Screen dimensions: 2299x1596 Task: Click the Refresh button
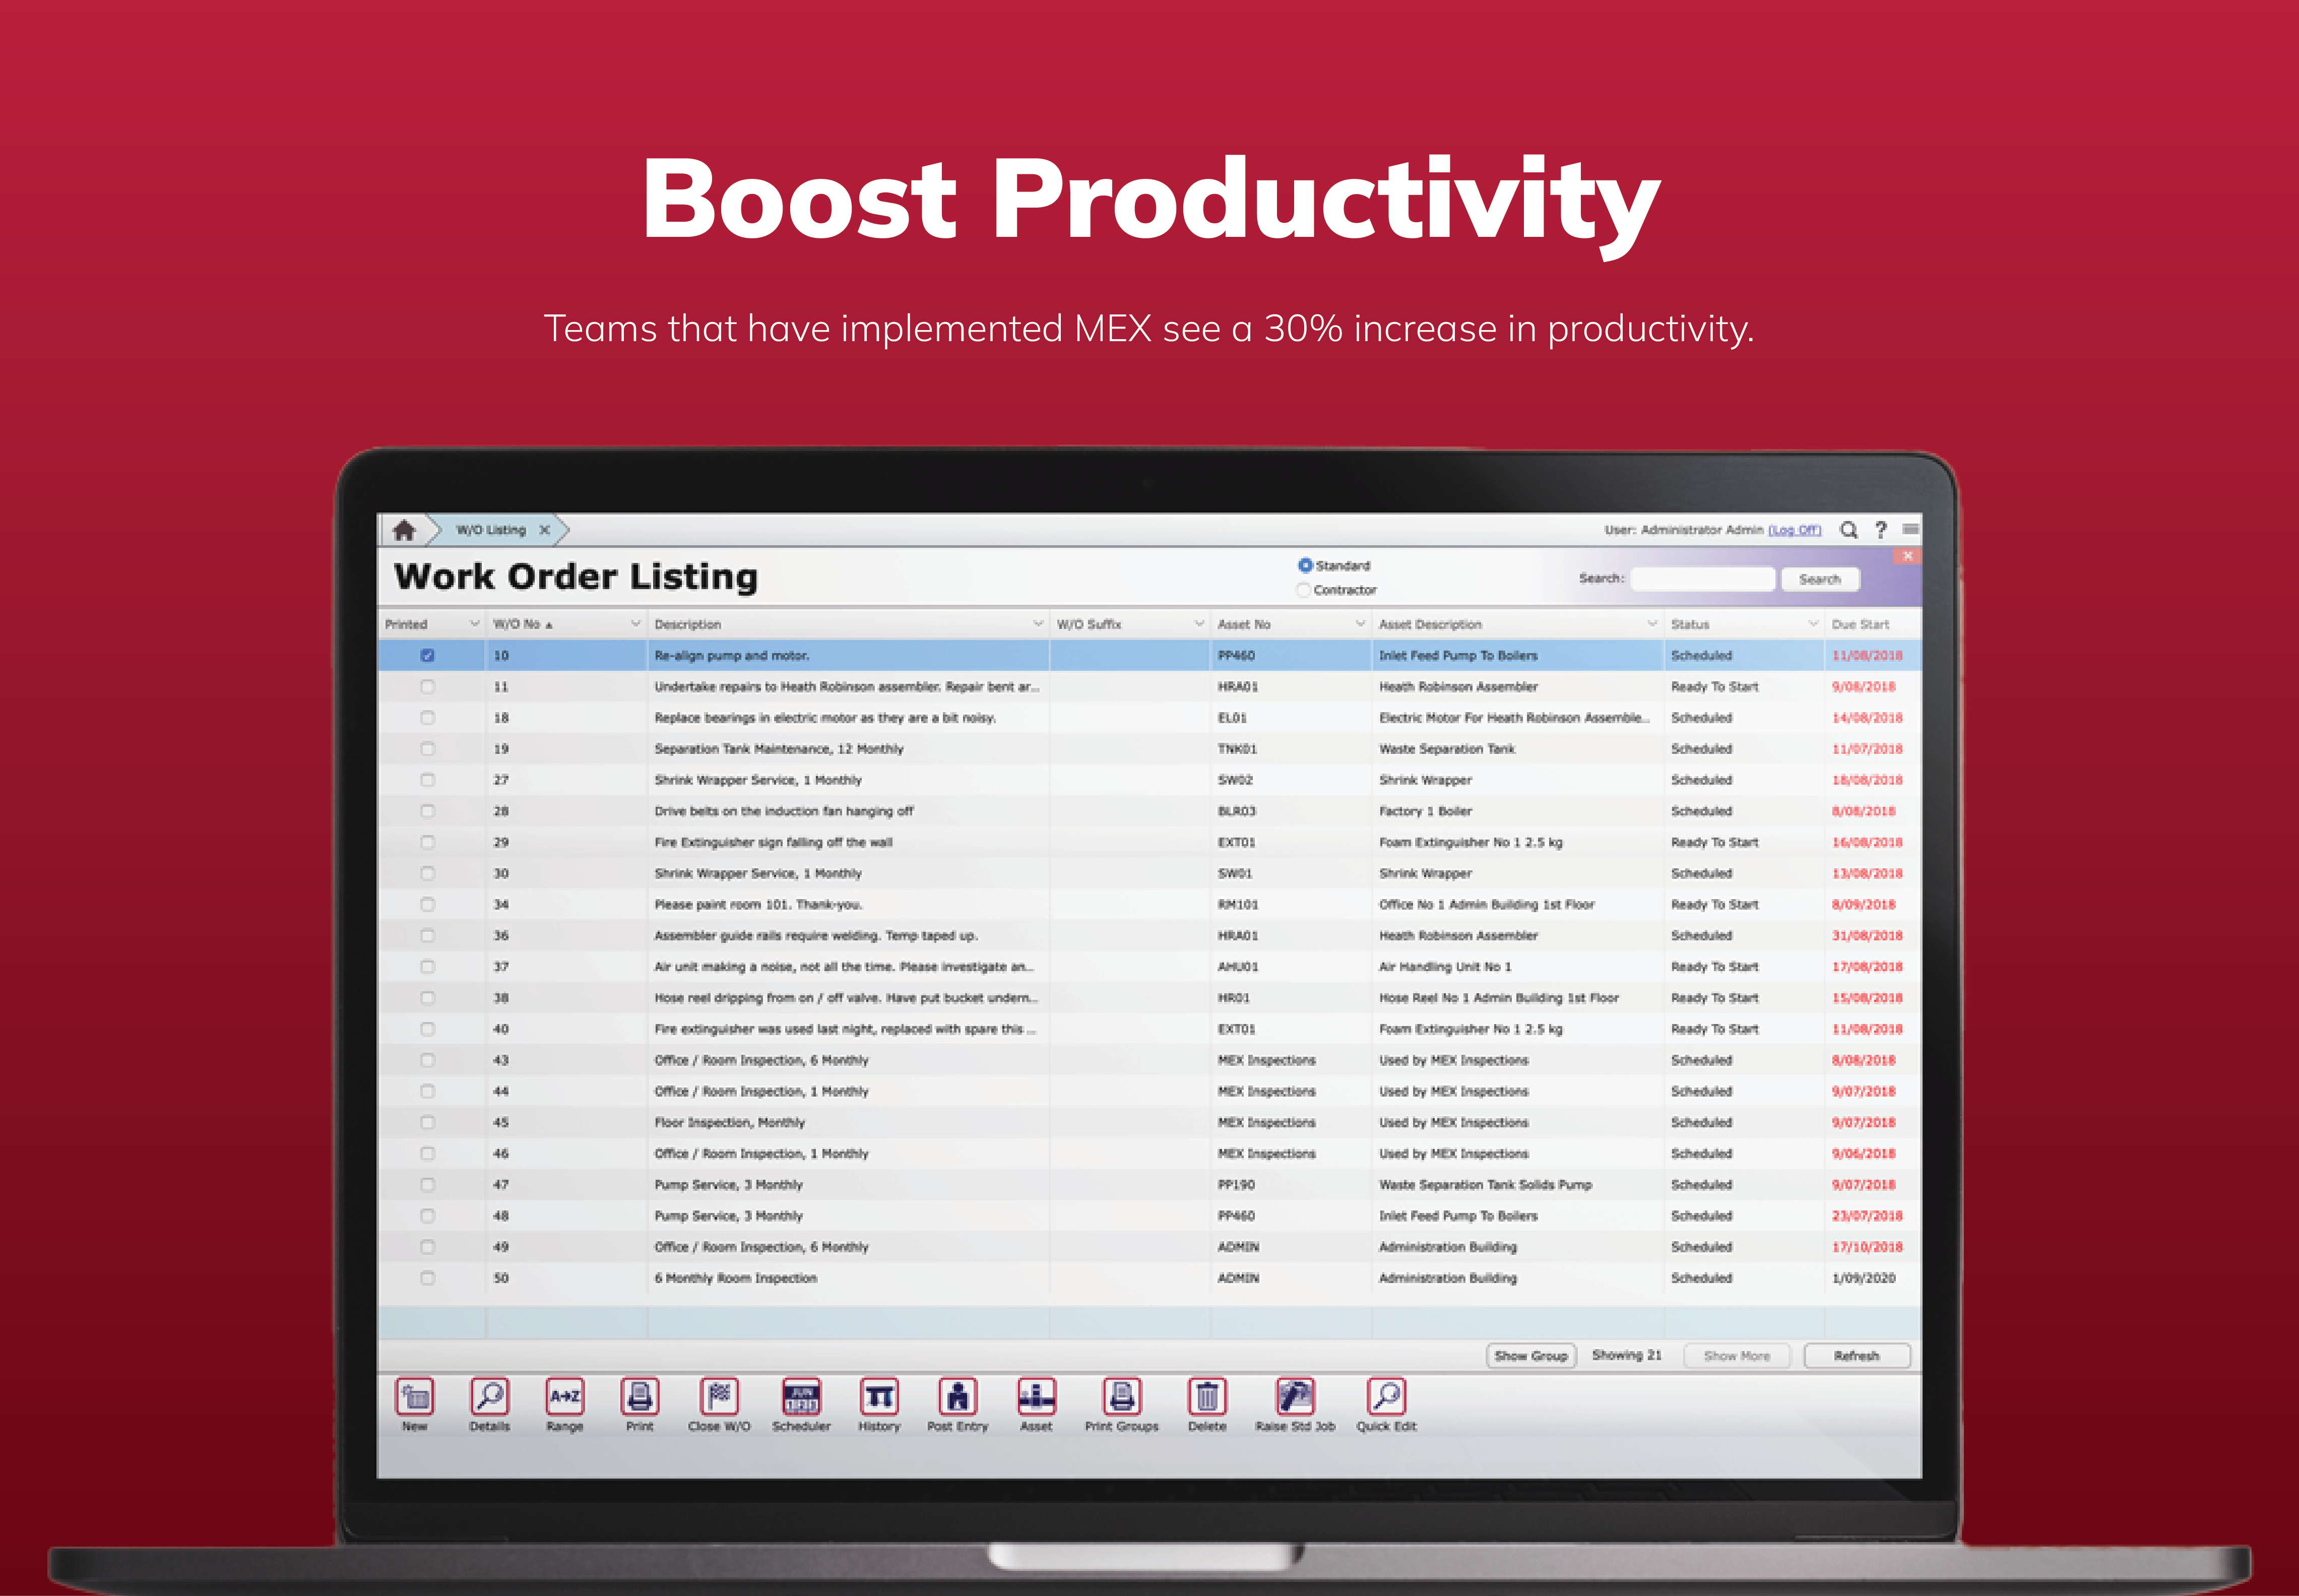click(1856, 1356)
